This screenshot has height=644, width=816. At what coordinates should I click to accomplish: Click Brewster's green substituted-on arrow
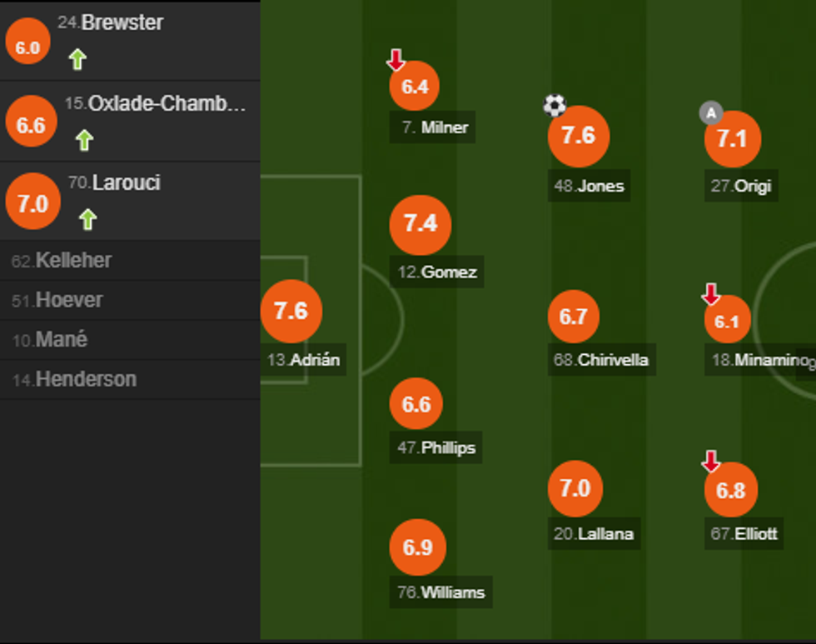click(77, 59)
